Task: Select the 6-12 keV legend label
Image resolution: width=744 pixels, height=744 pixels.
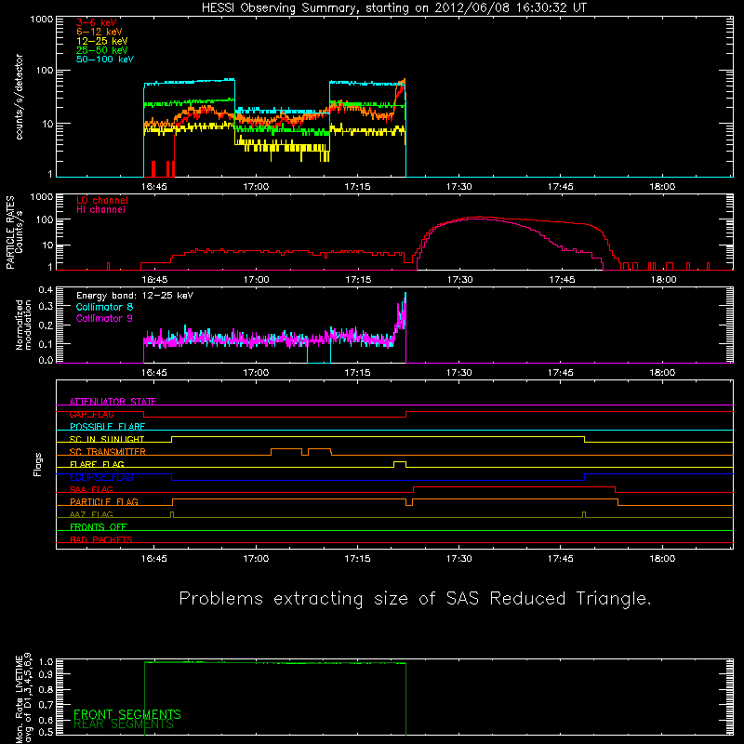Action: click(x=100, y=32)
